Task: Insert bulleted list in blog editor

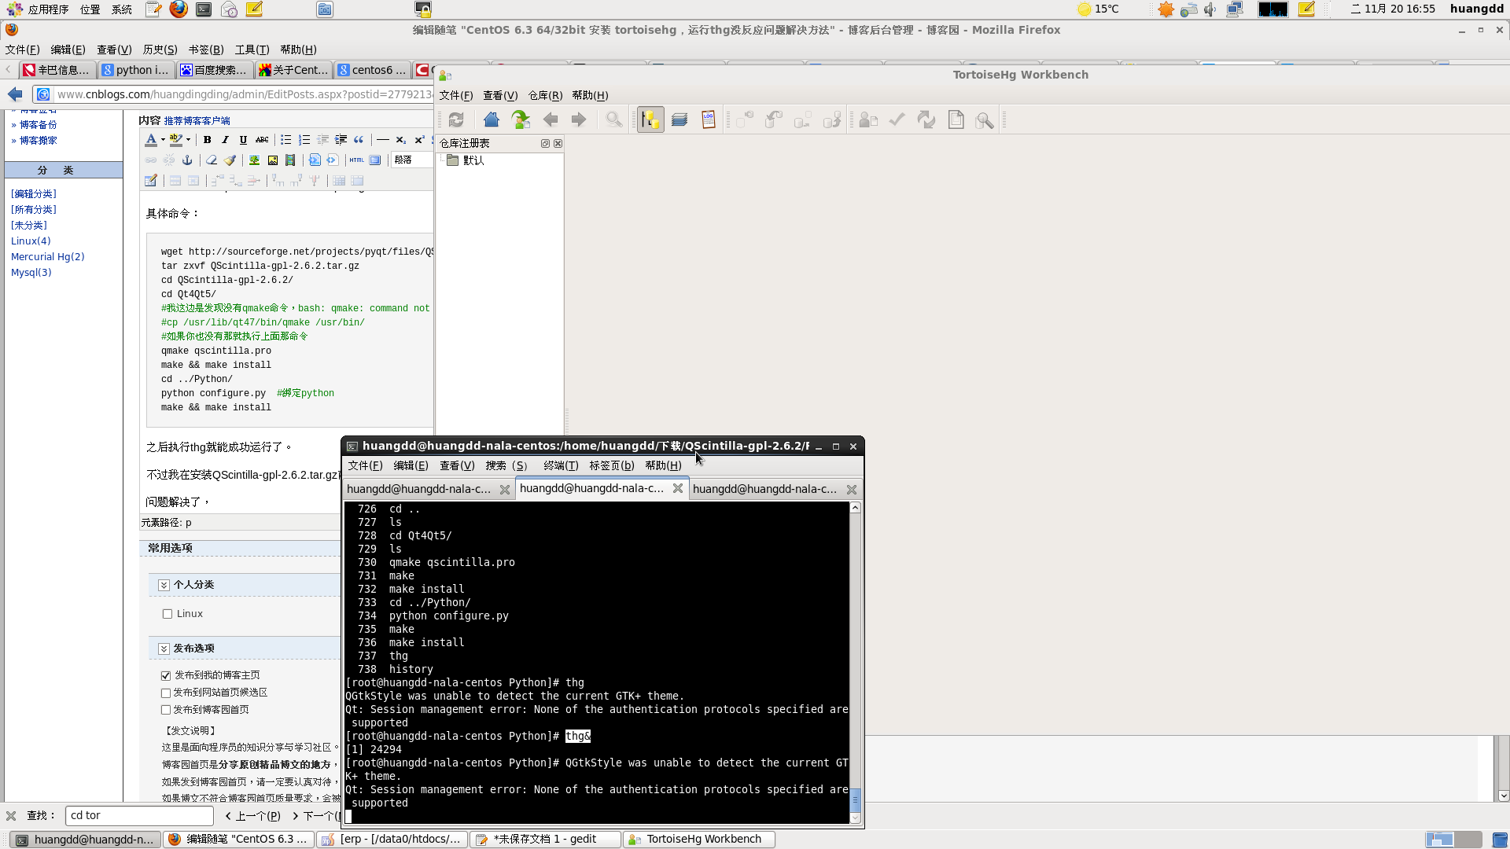Action: [285, 140]
